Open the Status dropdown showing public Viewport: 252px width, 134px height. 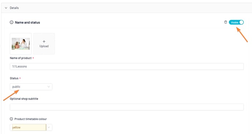(31, 87)
